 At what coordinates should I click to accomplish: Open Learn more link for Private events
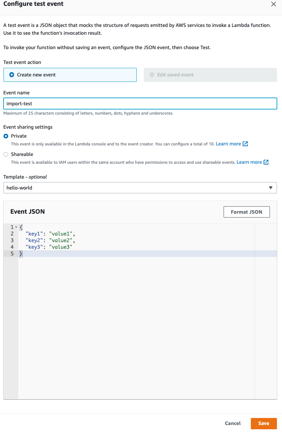click(228, 144)
